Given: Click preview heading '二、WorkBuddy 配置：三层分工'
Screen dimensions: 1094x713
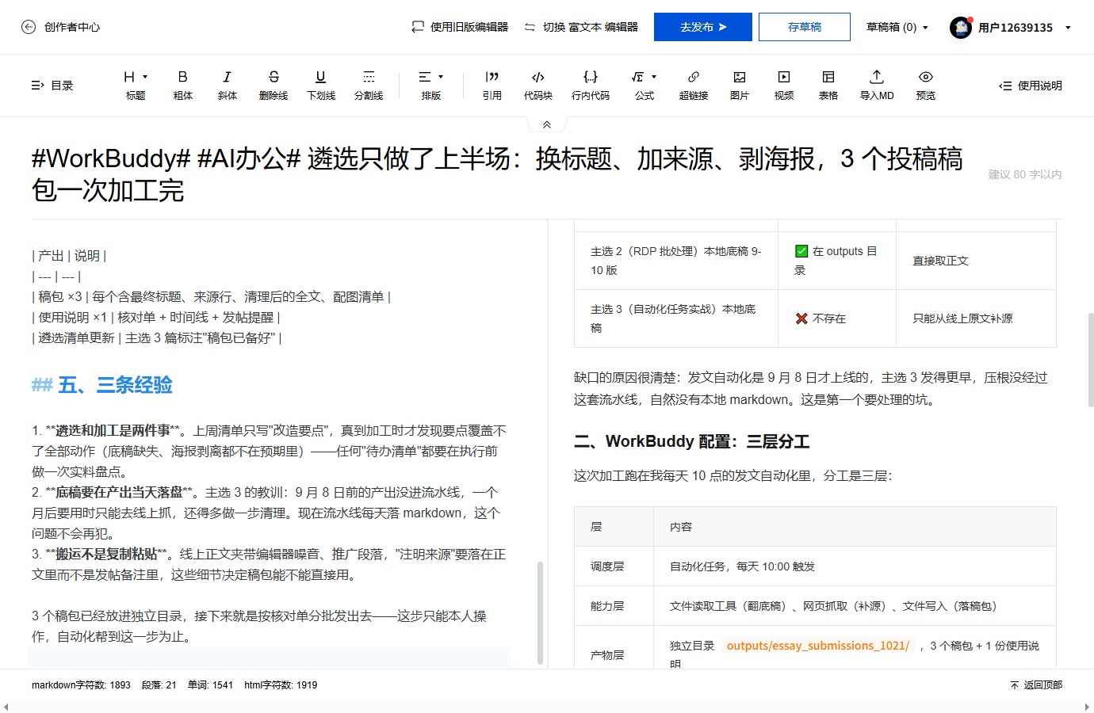Looking at the screenshot, I should [x=692, y=441].
